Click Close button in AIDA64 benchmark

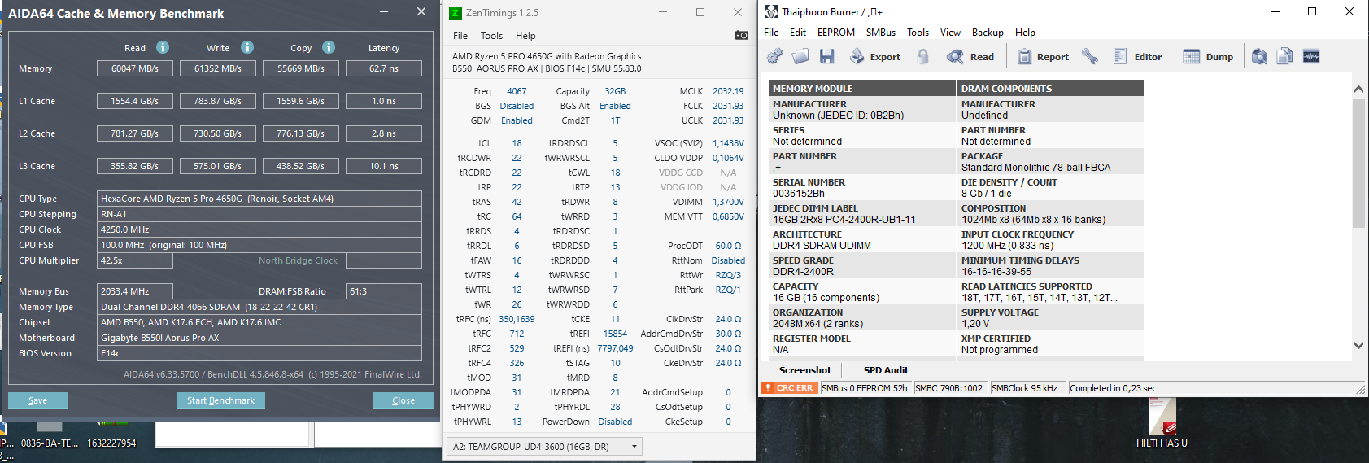(x=403, y=400)
